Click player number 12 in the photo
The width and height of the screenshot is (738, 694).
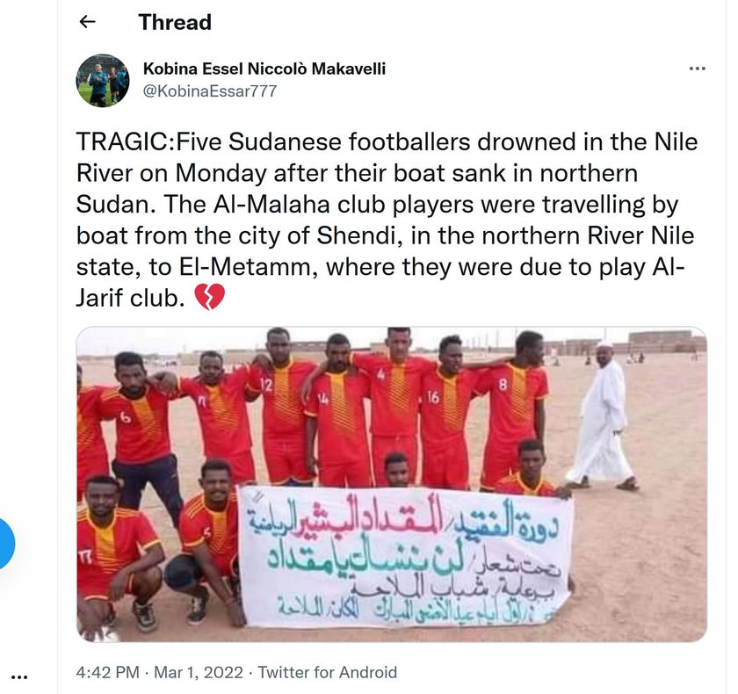point(281,404)
